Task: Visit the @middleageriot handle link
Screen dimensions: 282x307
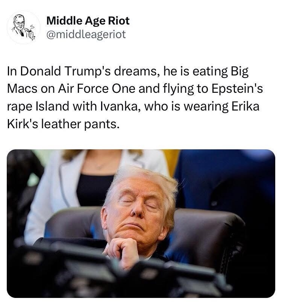Action: (86, 34)
